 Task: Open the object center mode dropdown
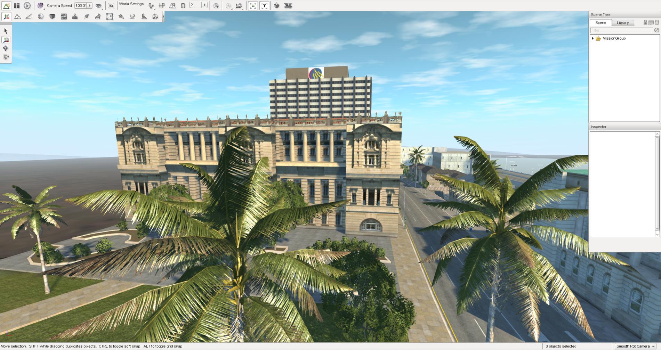pos(228,6)
